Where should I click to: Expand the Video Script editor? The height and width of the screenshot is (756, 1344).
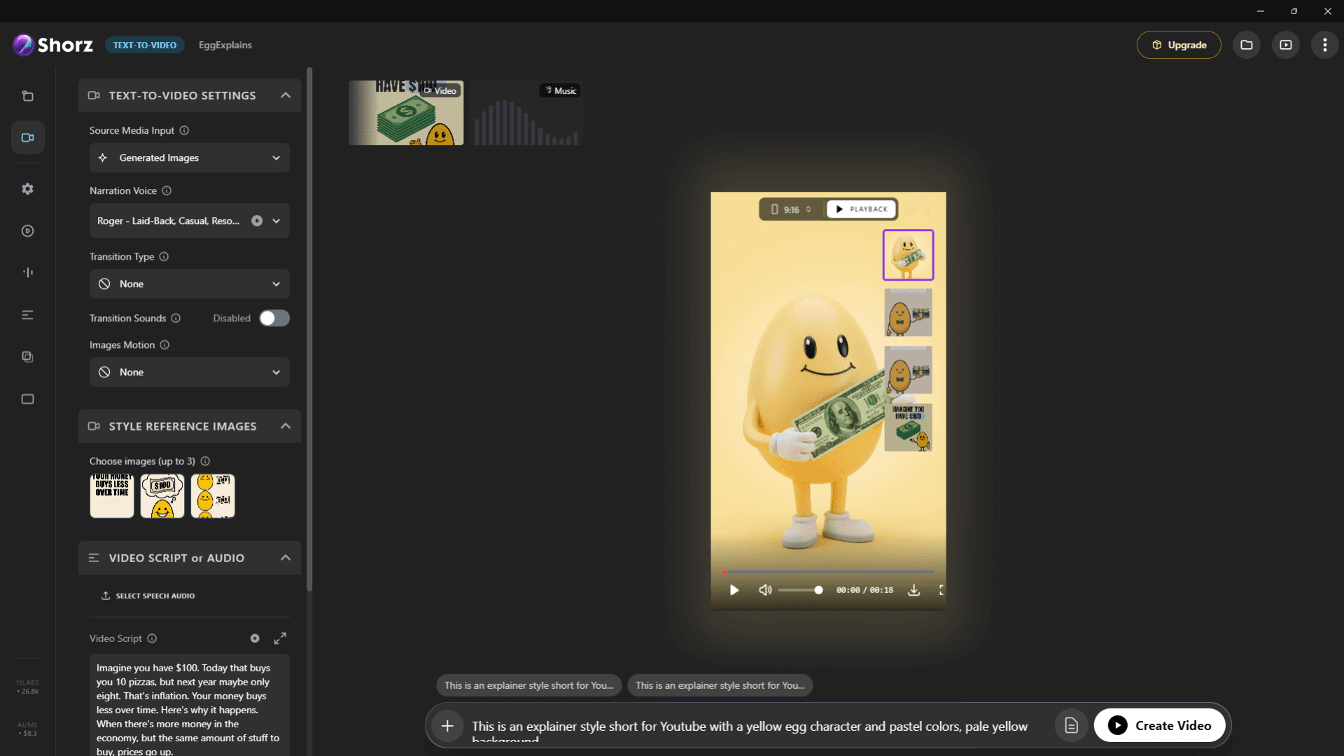tap(280, 638)
